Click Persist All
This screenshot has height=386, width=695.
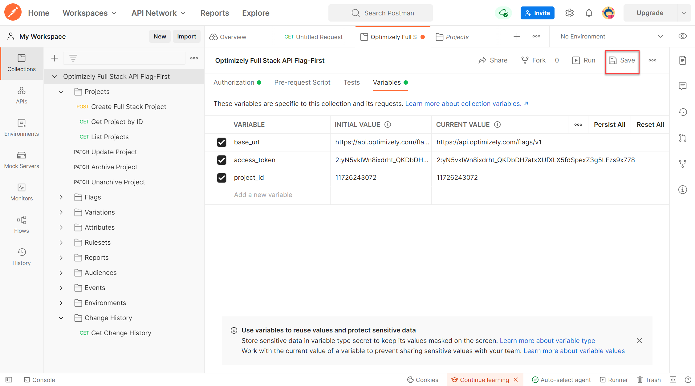click(609, 125)
